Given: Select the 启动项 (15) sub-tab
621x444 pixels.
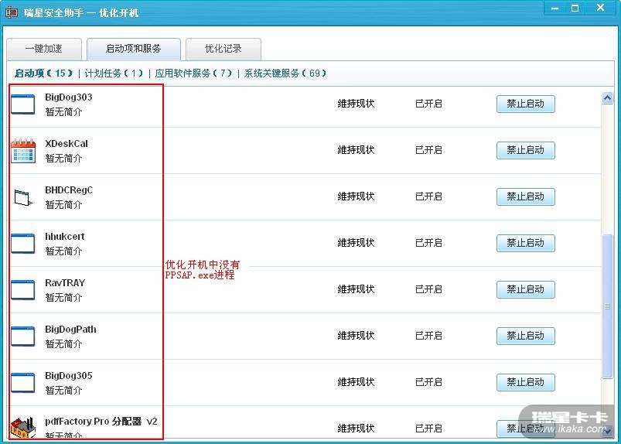Looking at the screenshot, I should (43, 73).
